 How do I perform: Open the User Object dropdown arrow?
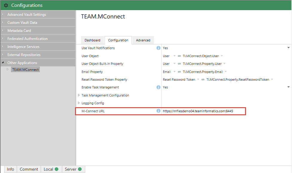[175, 56]
